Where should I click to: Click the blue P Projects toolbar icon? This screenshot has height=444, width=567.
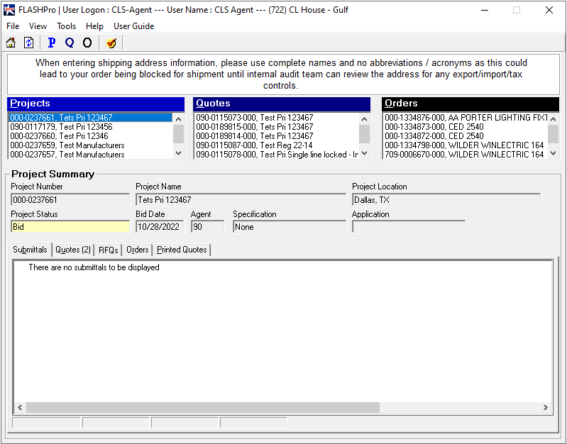[x=51, y=43]
